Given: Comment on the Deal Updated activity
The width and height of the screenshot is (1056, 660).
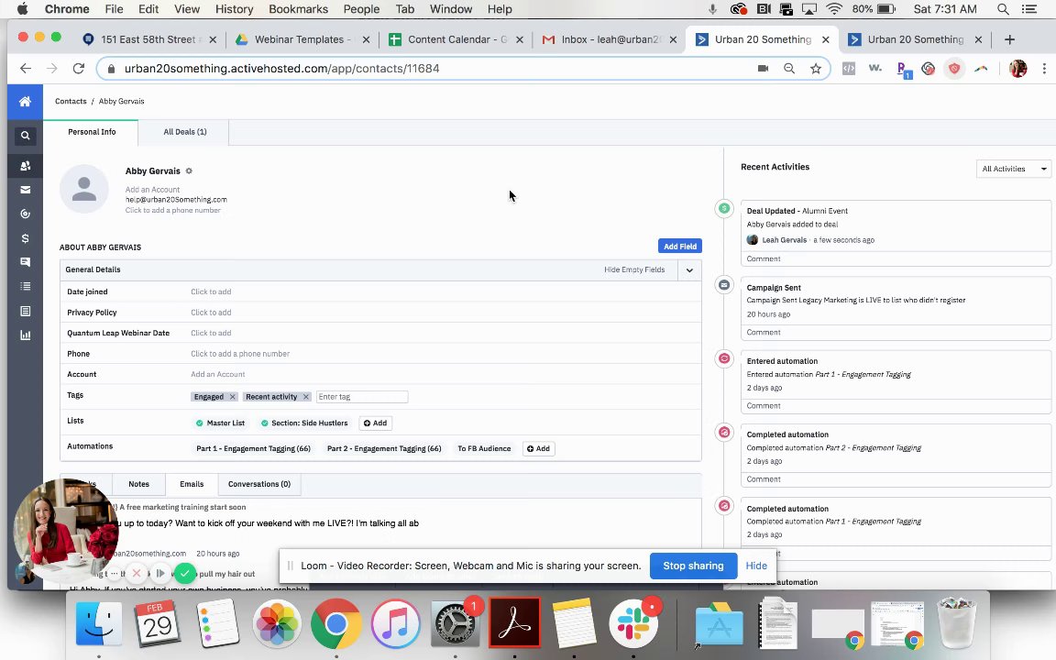Looking at the screenshot, I should [764, 258].
